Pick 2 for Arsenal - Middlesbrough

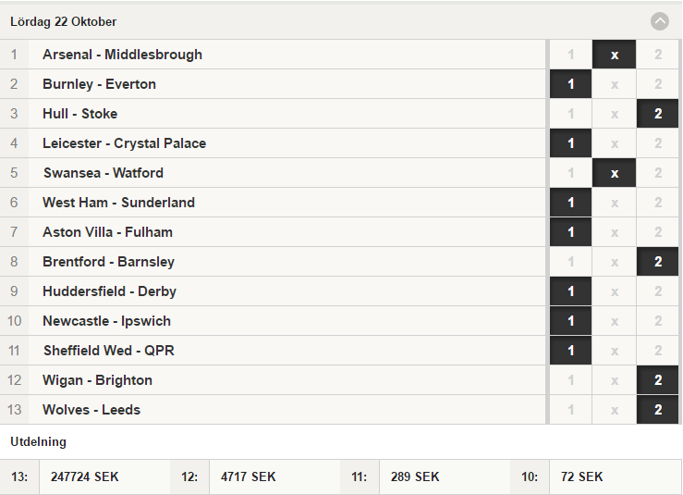658,55
